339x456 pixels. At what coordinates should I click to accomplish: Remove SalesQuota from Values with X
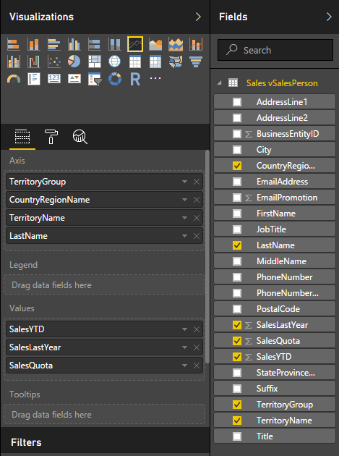197,366
